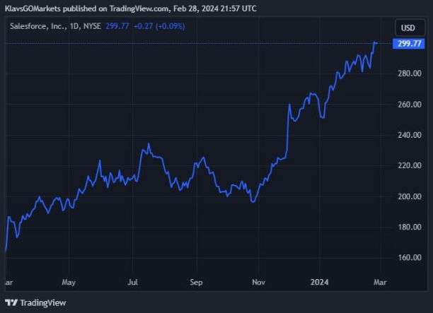Click the 200.00 price axis label

(x=410, y=196)
